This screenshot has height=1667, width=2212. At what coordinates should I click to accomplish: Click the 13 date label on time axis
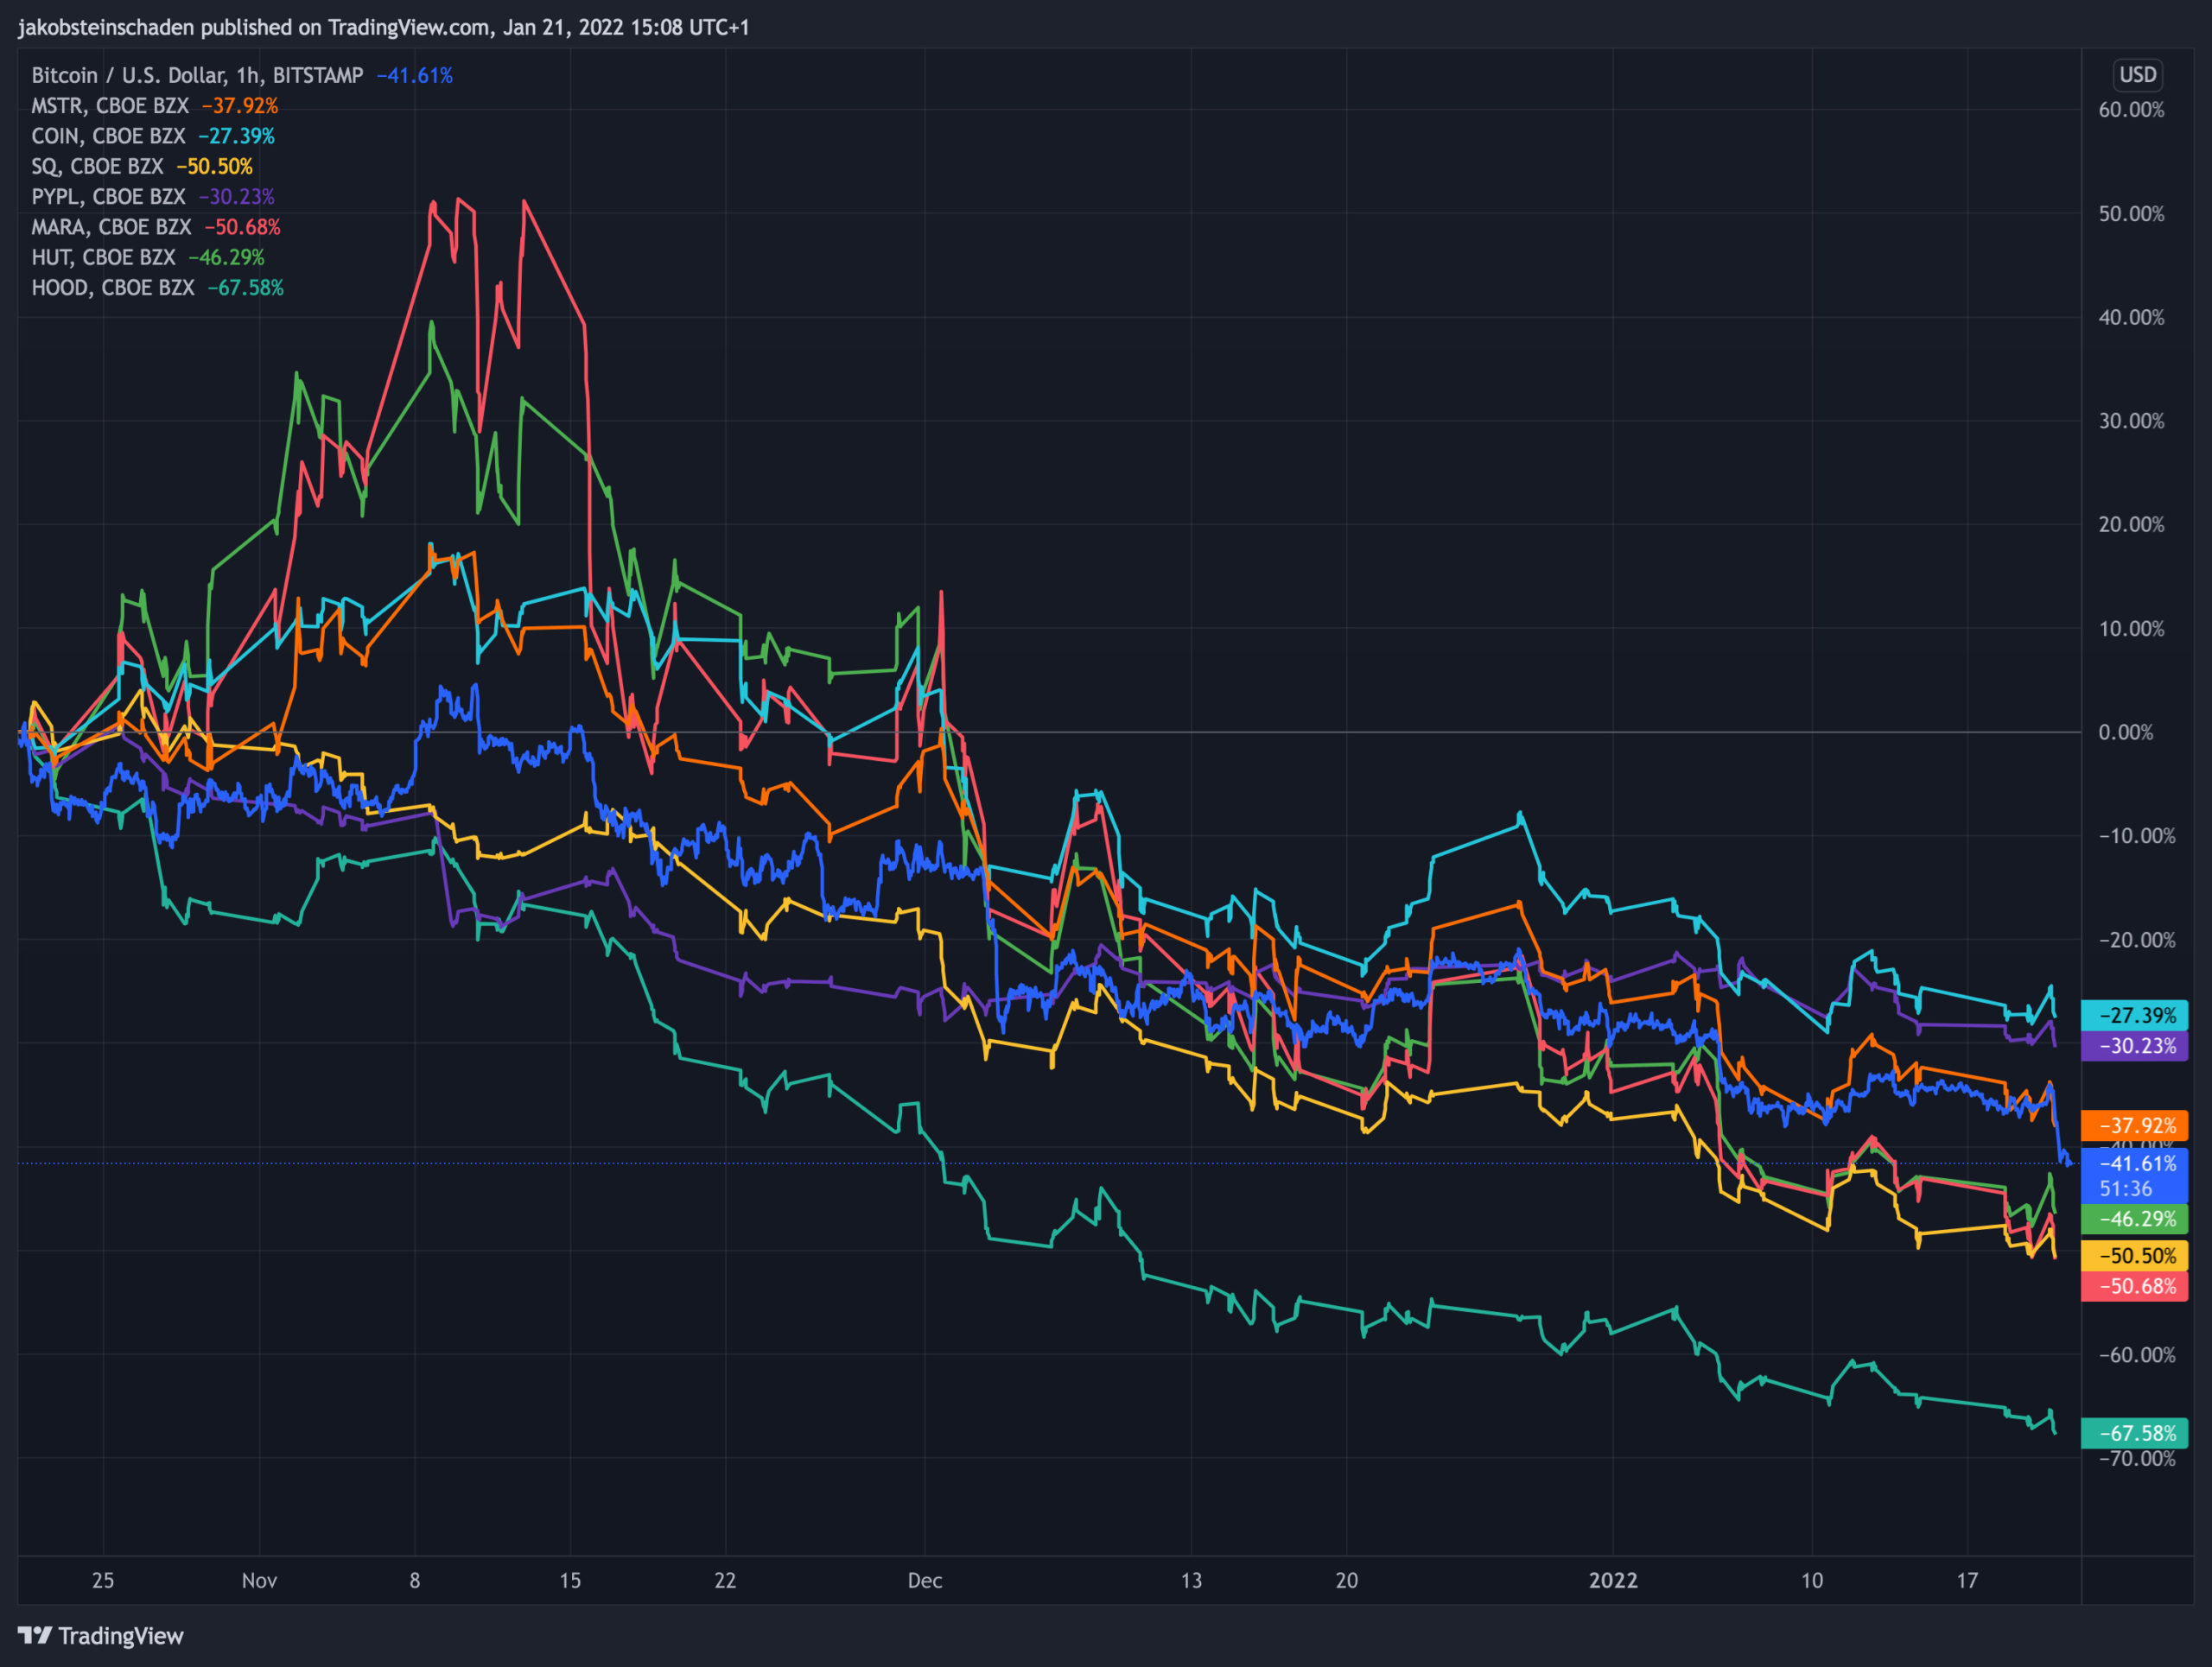point(1191,1581)
